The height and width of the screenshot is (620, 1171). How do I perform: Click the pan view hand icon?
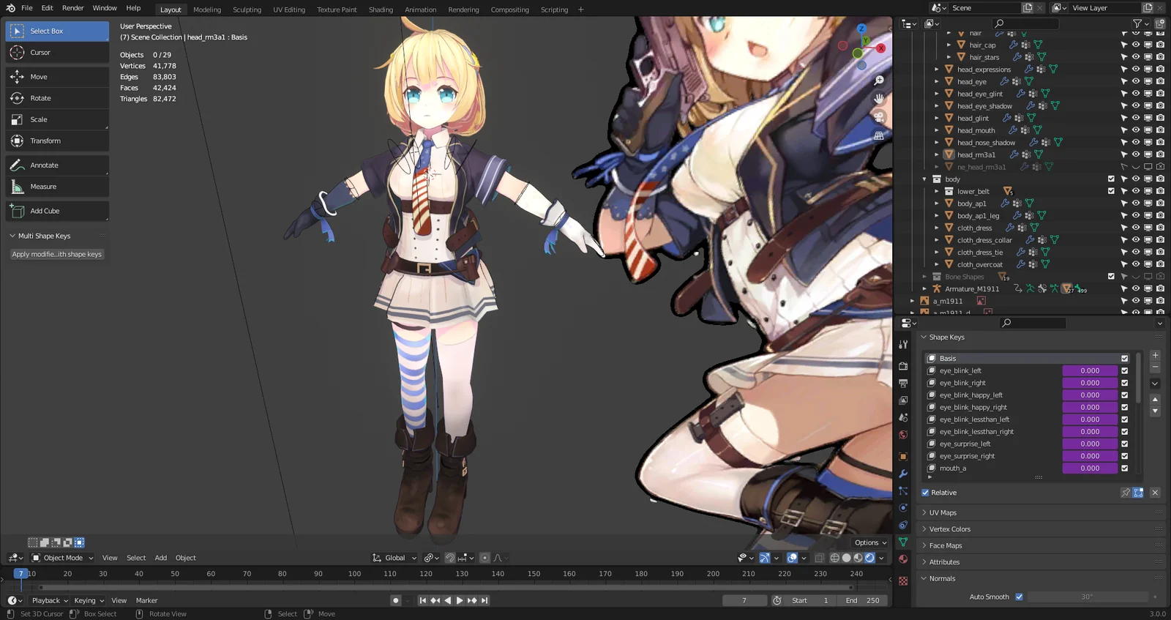(x=879, y=99)
